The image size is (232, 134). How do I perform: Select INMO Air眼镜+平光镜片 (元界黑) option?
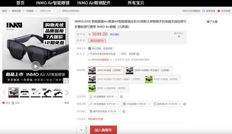click(149, 70)
